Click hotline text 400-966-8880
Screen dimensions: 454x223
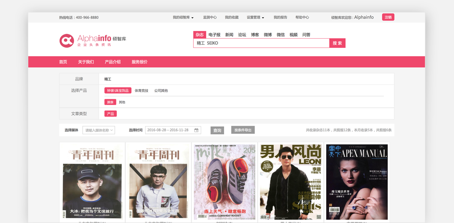87,17
